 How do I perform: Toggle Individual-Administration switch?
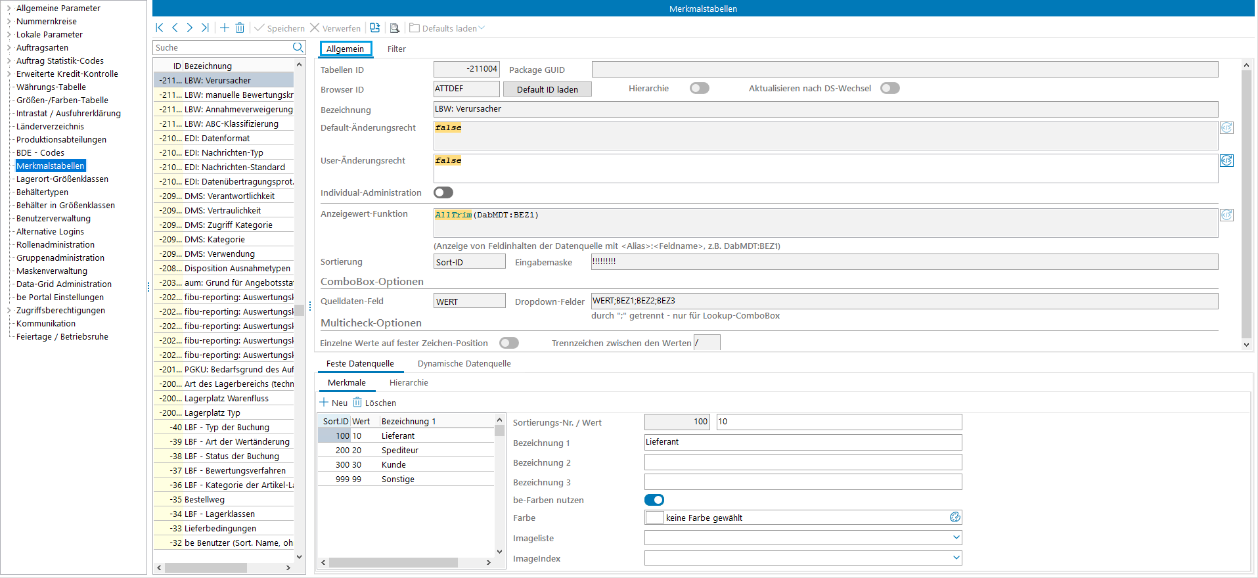tap(443, 192)
